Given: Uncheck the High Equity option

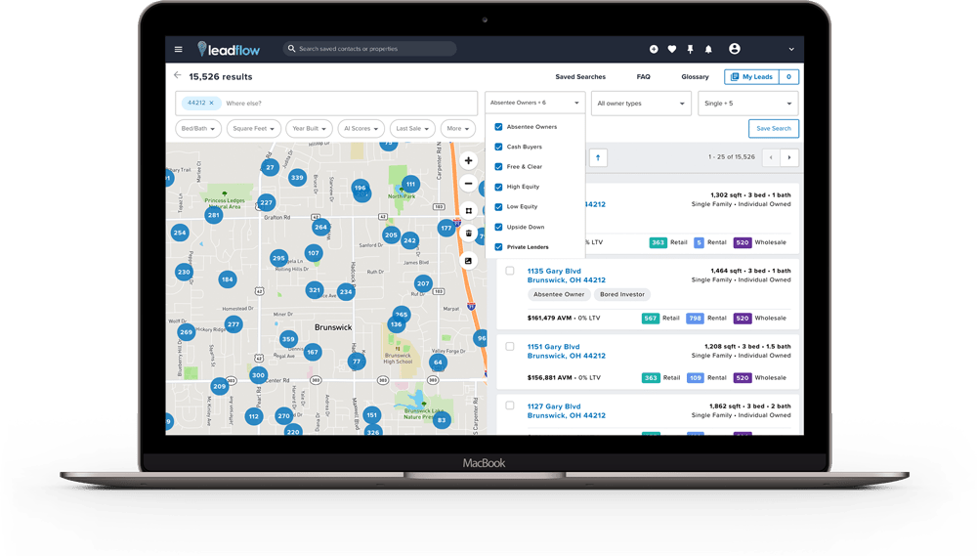Looking at the screenshot, I should click(499, 187).
